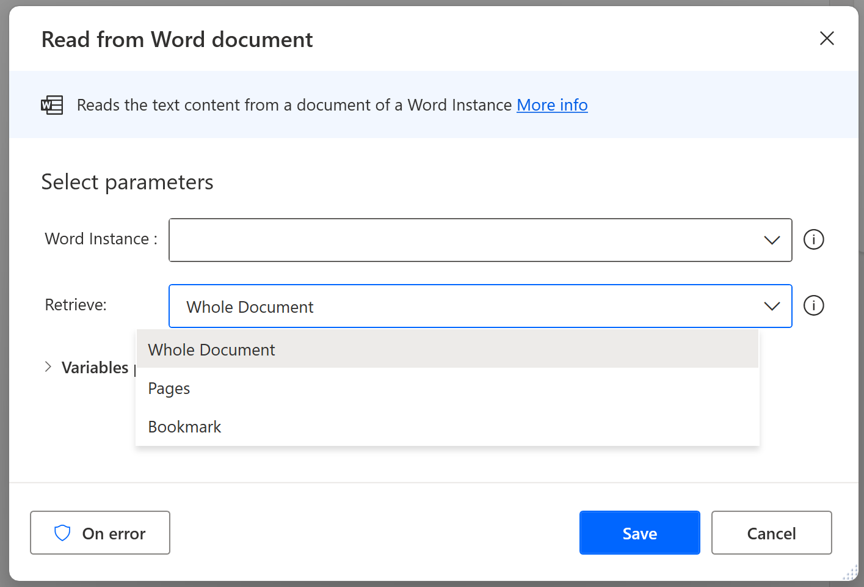
Task: Click the Word Instance chevron arrow
Action: (x=772, y=240)
